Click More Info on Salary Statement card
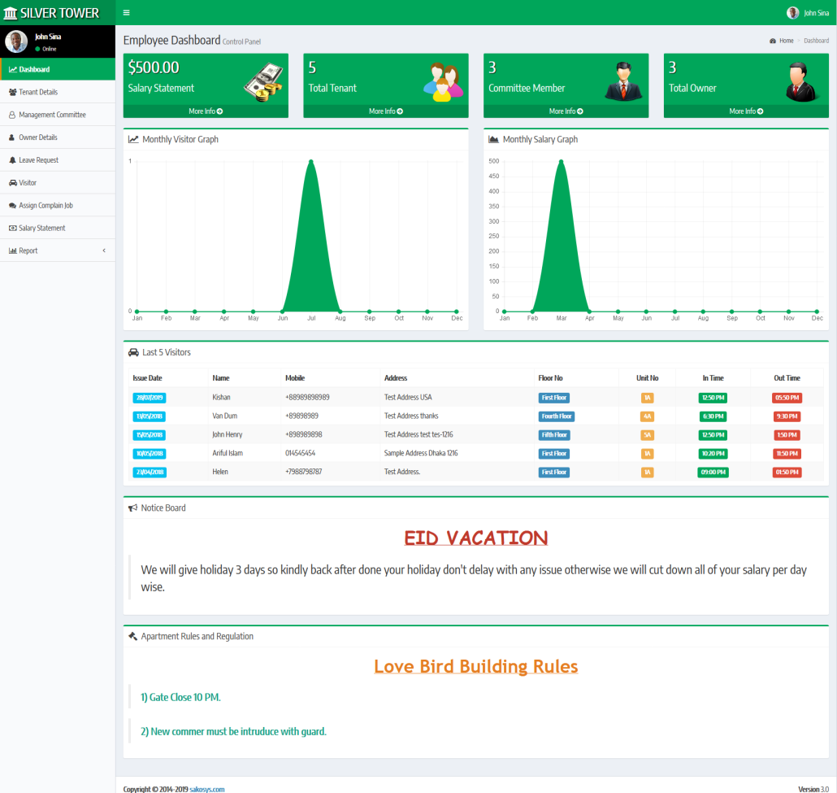Viewport: 837px width, 793px height. click(206, 111)
